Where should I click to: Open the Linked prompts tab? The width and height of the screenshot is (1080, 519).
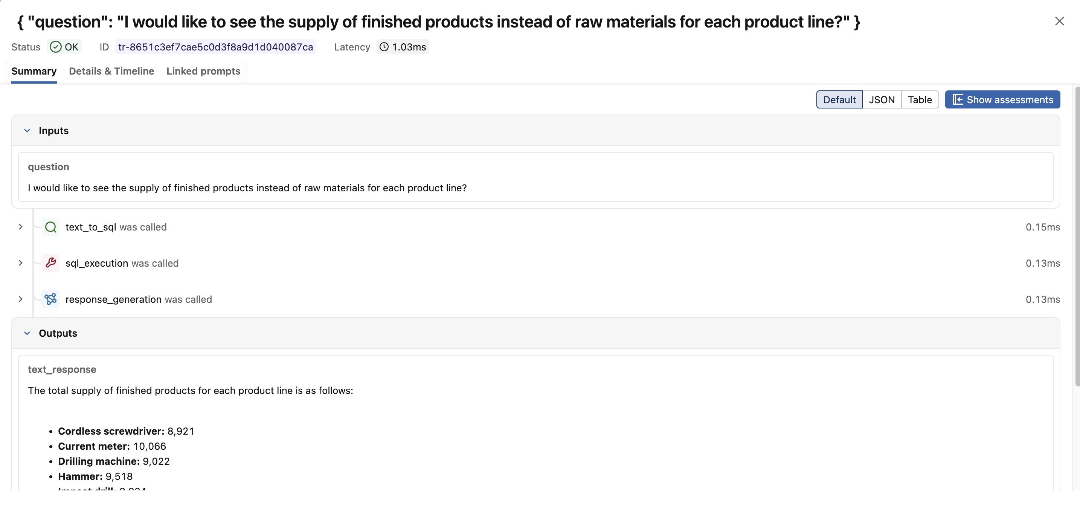(x=203, y=71)
